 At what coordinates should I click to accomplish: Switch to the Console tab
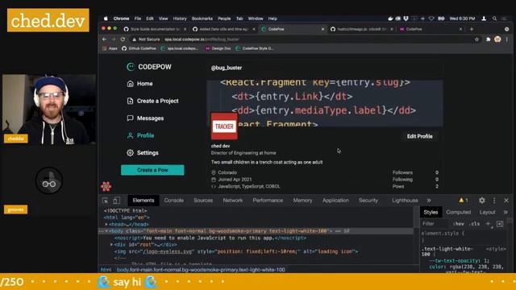click(174, 201)
